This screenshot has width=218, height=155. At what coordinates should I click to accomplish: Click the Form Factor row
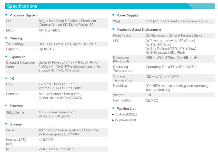click(x=164, y=35)
